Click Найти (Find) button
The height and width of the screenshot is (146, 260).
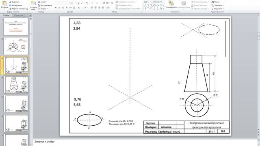[x=216, y=2]
